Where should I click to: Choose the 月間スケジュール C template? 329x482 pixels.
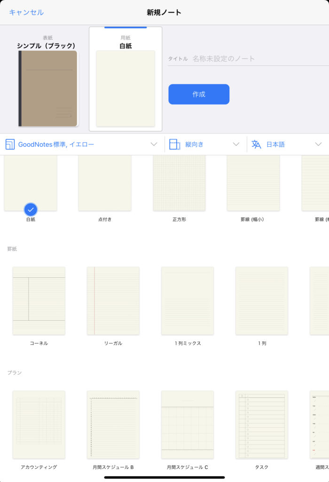[188, 425]
